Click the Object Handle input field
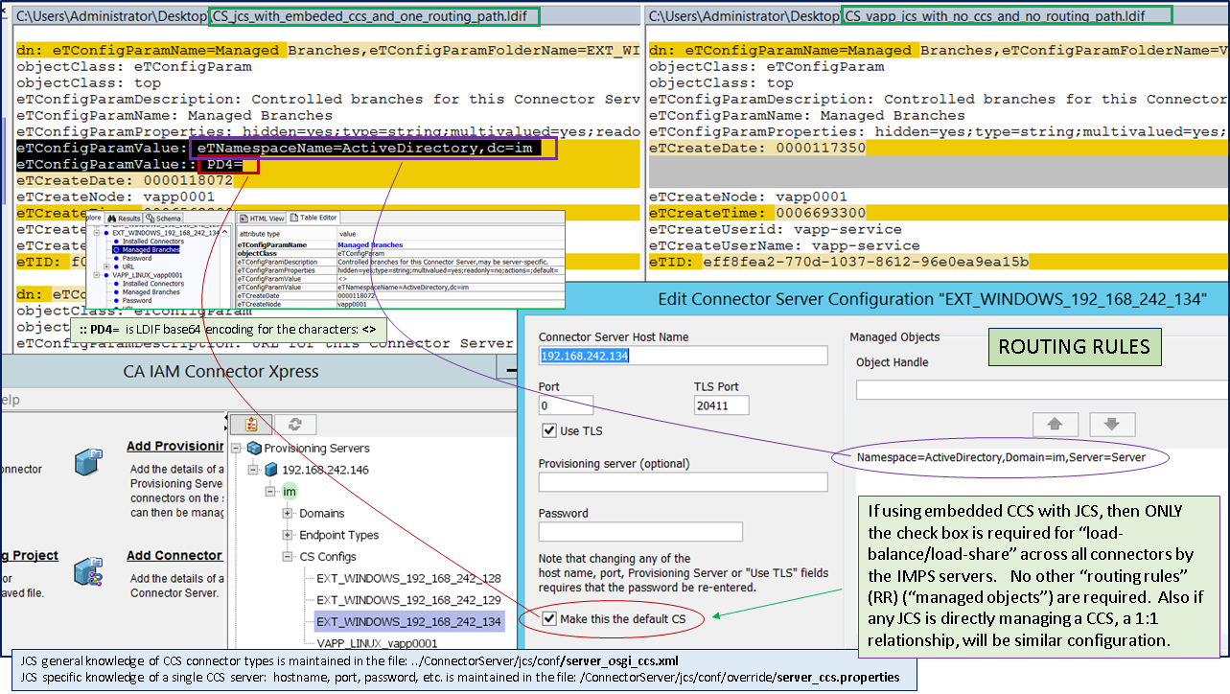Viewport: 1230px width, 694px height. (1042, 389)
